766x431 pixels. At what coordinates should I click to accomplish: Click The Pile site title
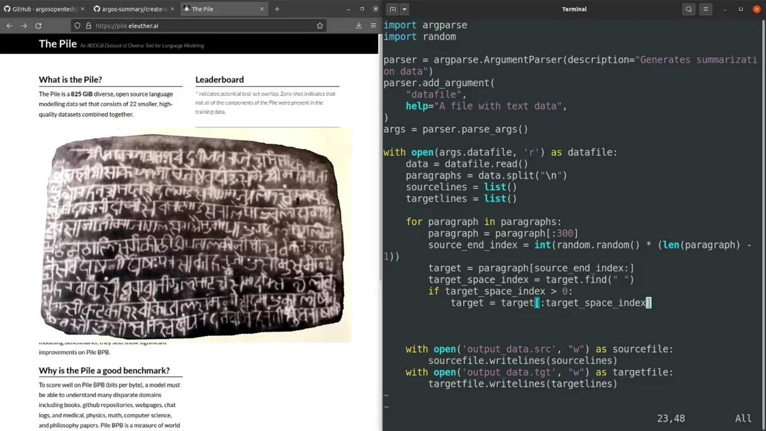[x=58, y=44]
